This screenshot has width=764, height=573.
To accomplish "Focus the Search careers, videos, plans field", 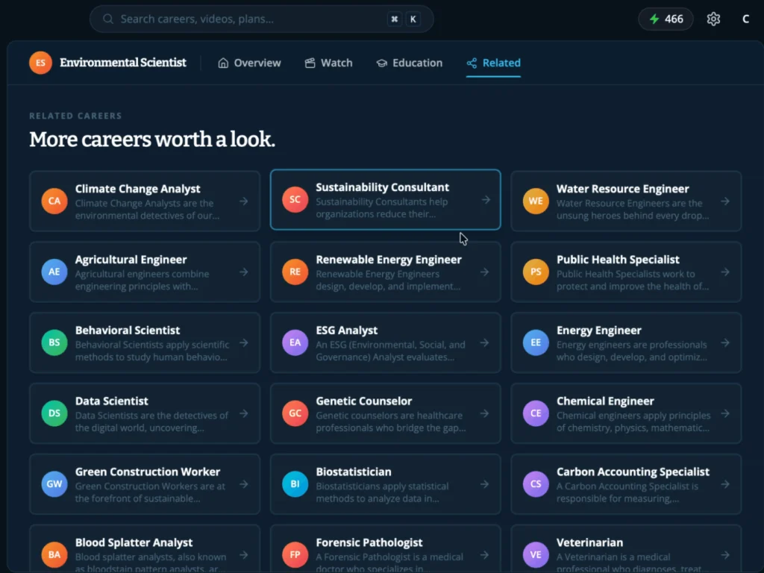I will 262,19.
